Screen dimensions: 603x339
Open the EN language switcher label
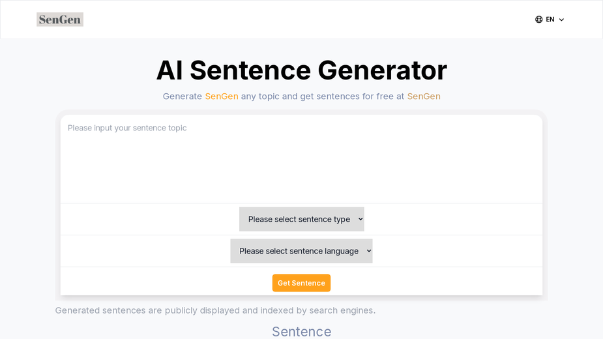coord(550,20)
